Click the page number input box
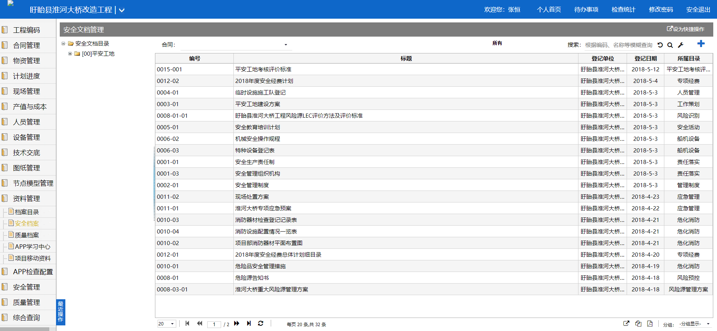Image resolution: width=717 pixels, height=331 pixels. (214, 324)
